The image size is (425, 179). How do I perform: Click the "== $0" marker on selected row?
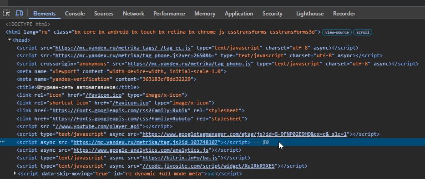pyautogui.click(x=262, y=142)
